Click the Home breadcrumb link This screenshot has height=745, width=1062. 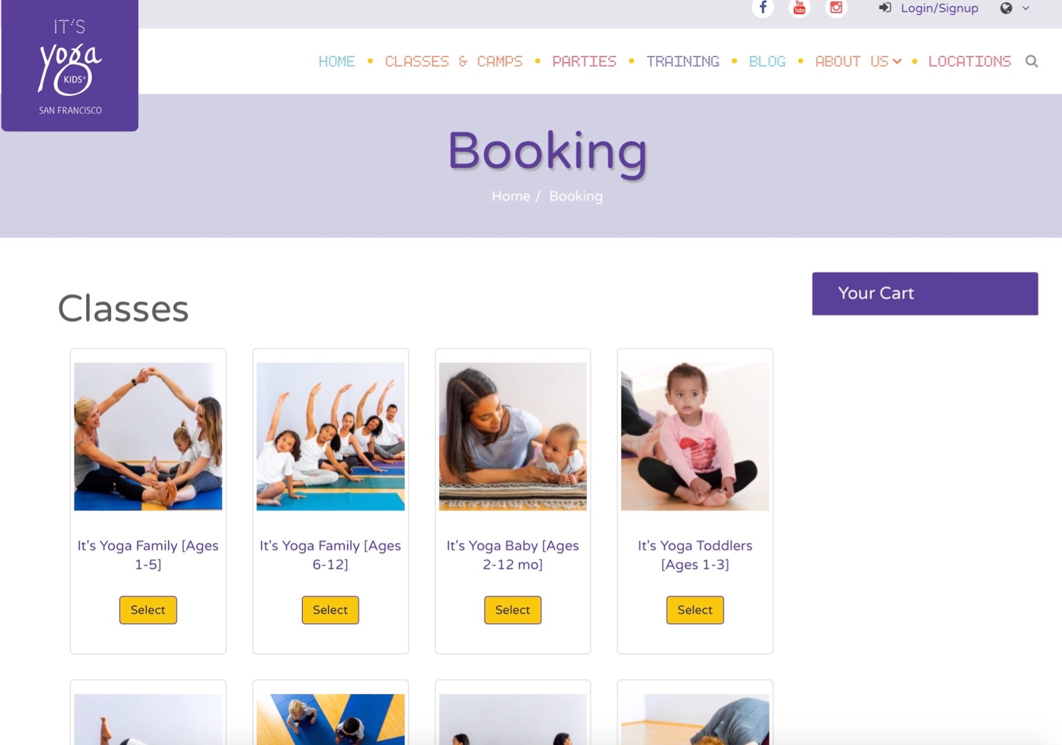coord(511,197)
